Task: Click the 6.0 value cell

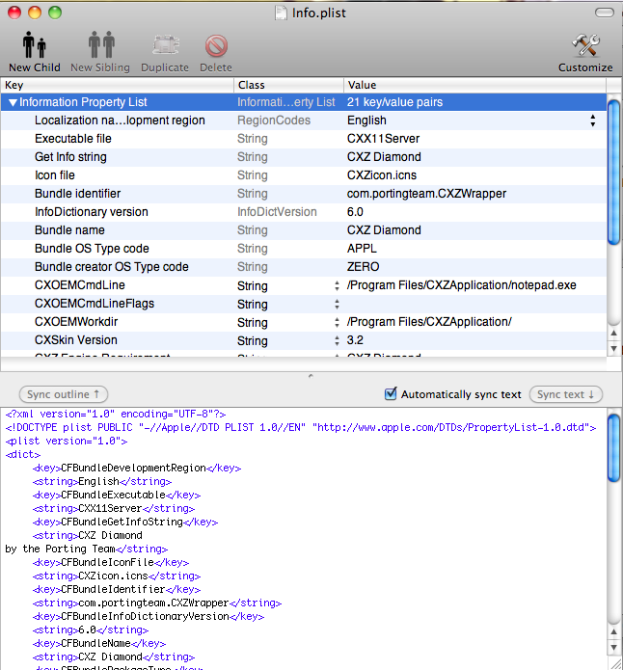Action: [x=355, y=212]
